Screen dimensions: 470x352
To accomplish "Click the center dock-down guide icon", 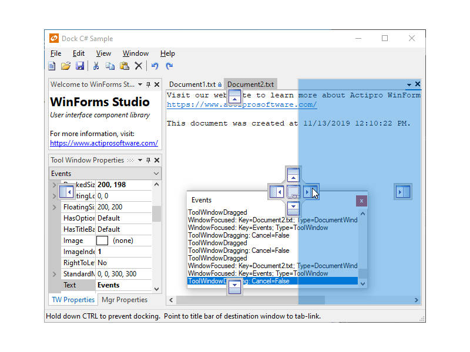I will click(x=293, y=208).
